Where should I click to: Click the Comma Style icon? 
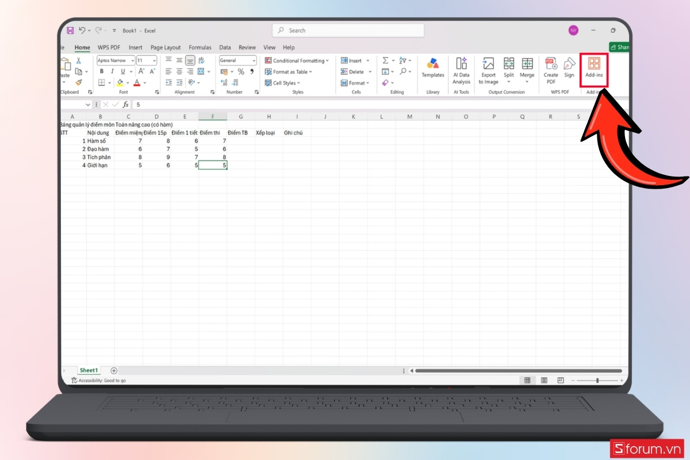coord(252,71)
